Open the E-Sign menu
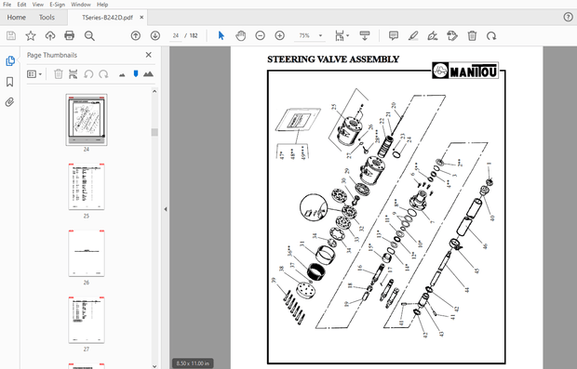Viewport: 577px width, 369px height. 57,5
